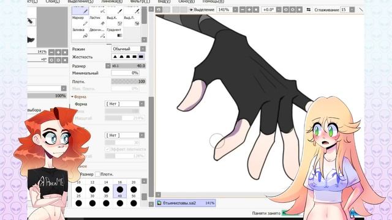392x220 pixels.
Task: Zoom in with the plus button beside the toolbar 141% field
Action: [249, 10]
